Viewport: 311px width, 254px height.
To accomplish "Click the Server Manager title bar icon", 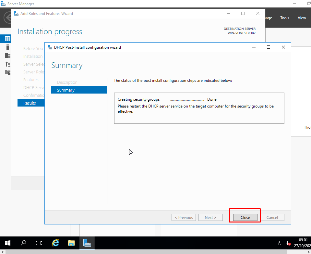I will [3, 4].
